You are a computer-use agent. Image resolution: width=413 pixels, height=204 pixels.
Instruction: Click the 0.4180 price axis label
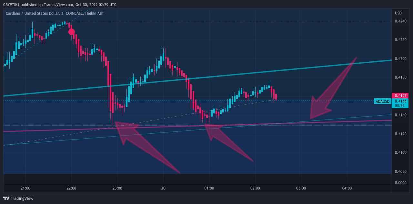click(x=400, y=77)
